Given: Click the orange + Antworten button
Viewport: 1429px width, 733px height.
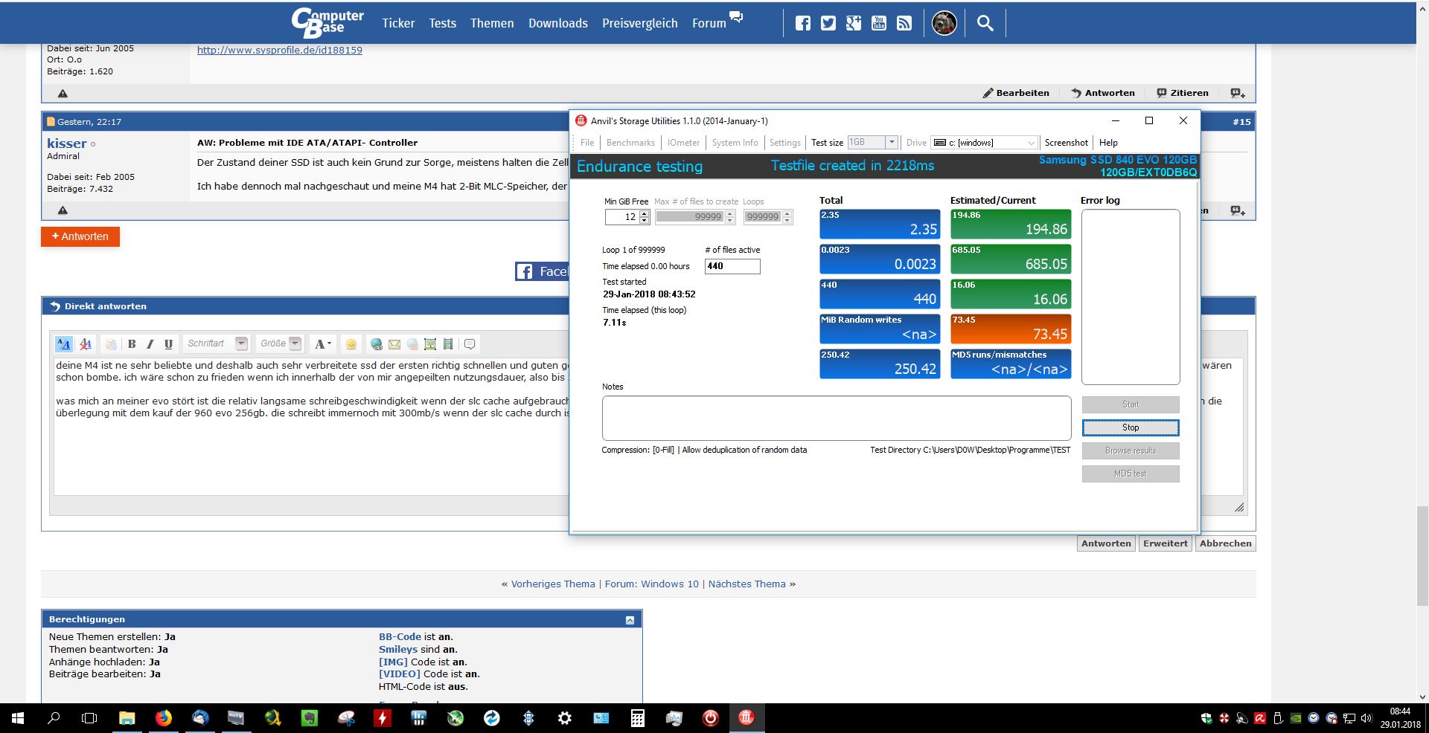Looking at the screenshot, I should [80, 236].
